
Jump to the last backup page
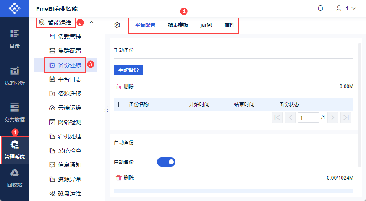point(346,117)
